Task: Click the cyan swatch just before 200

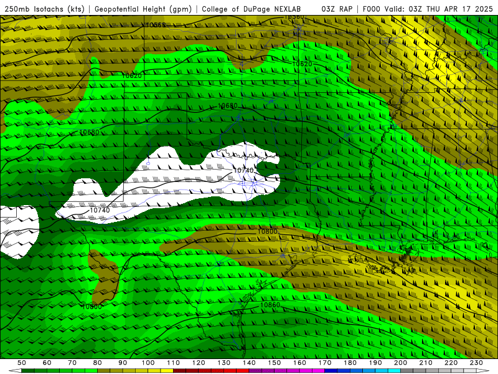Action: pyautogui.click(x=394, y=371)
